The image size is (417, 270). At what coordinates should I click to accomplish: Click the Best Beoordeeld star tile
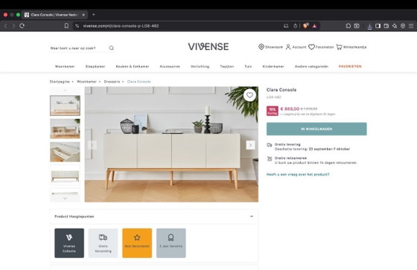[137, 243]
